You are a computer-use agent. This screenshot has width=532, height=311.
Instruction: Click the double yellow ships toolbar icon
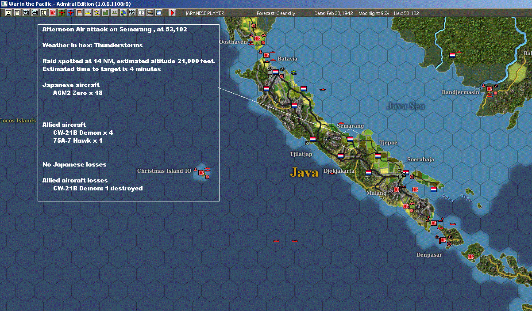(x=97, y=13)
